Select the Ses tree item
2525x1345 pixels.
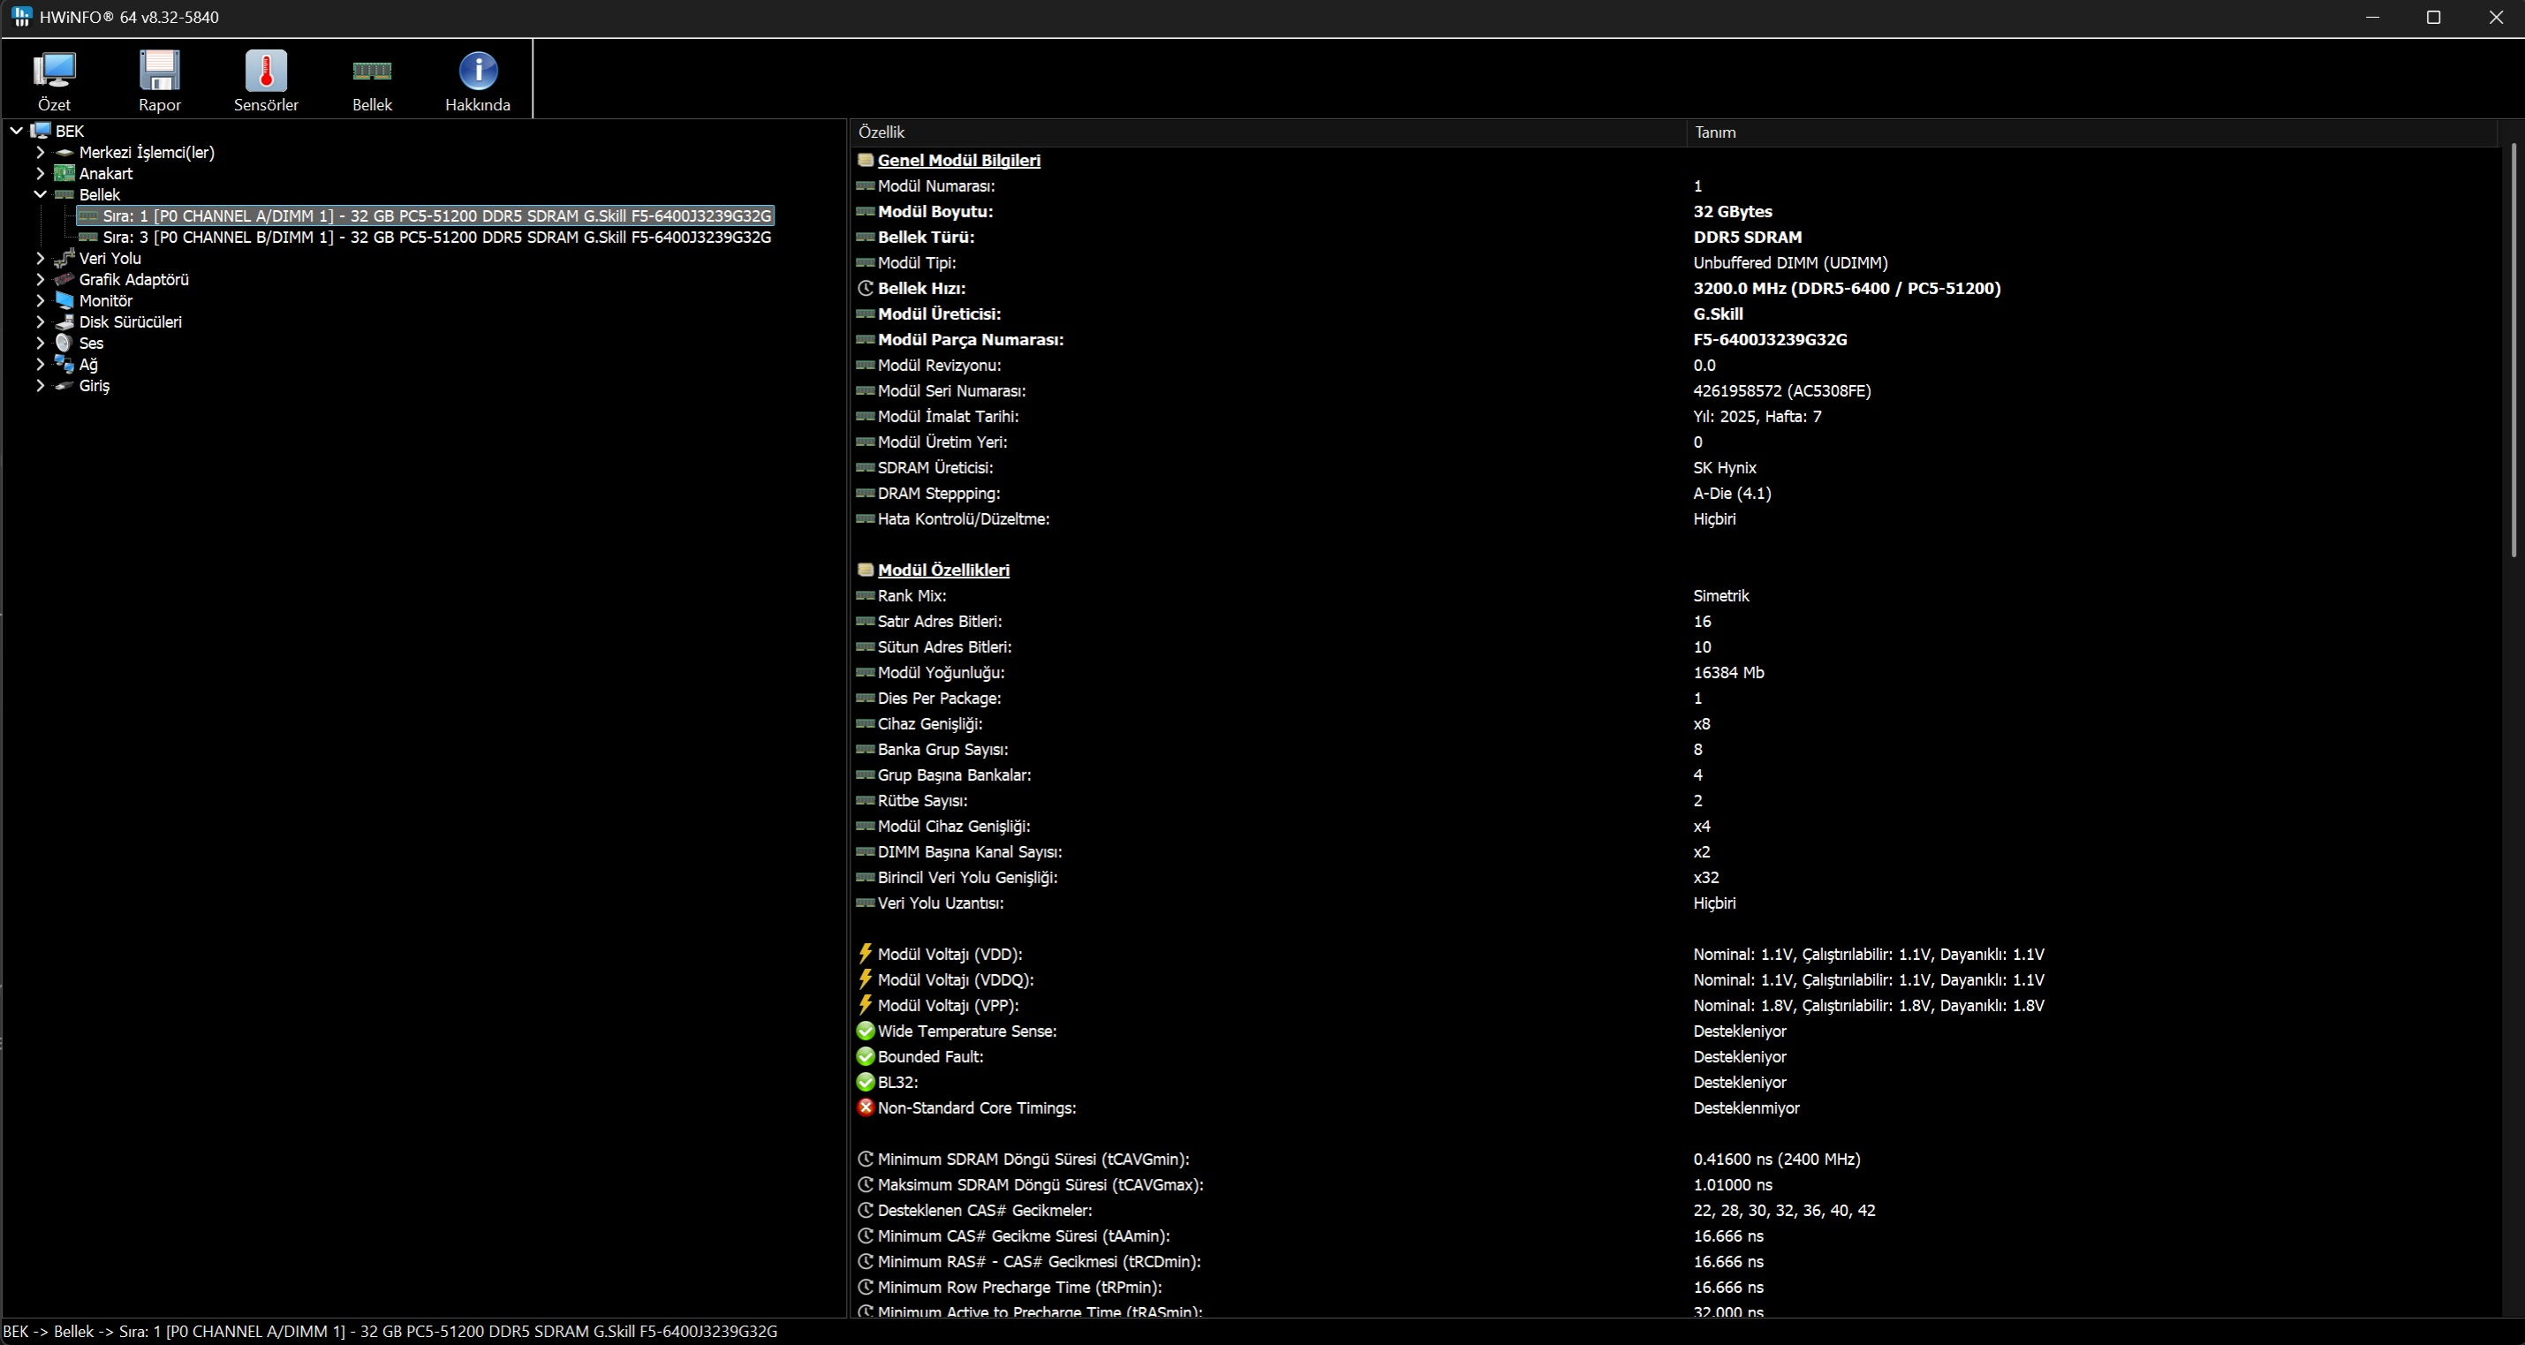91,344
